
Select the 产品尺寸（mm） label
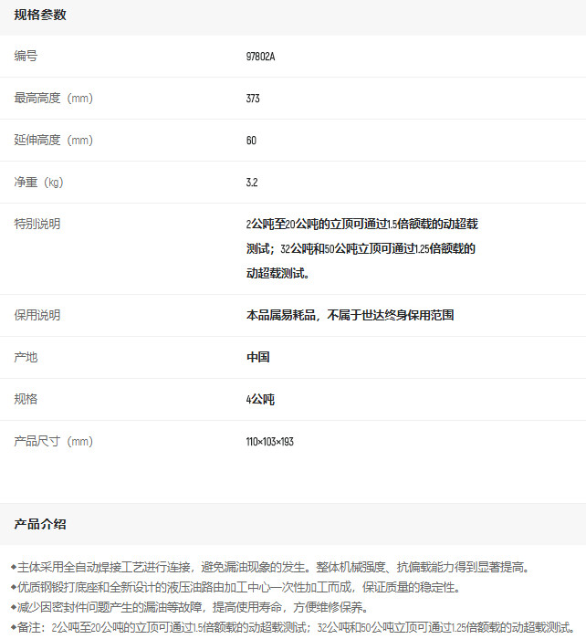(54, 442)
